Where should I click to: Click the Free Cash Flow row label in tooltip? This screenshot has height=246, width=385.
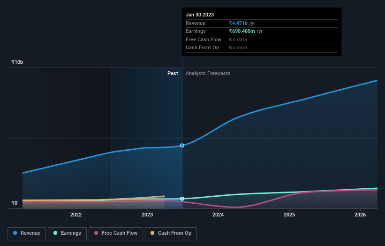(x=204, y=39)
